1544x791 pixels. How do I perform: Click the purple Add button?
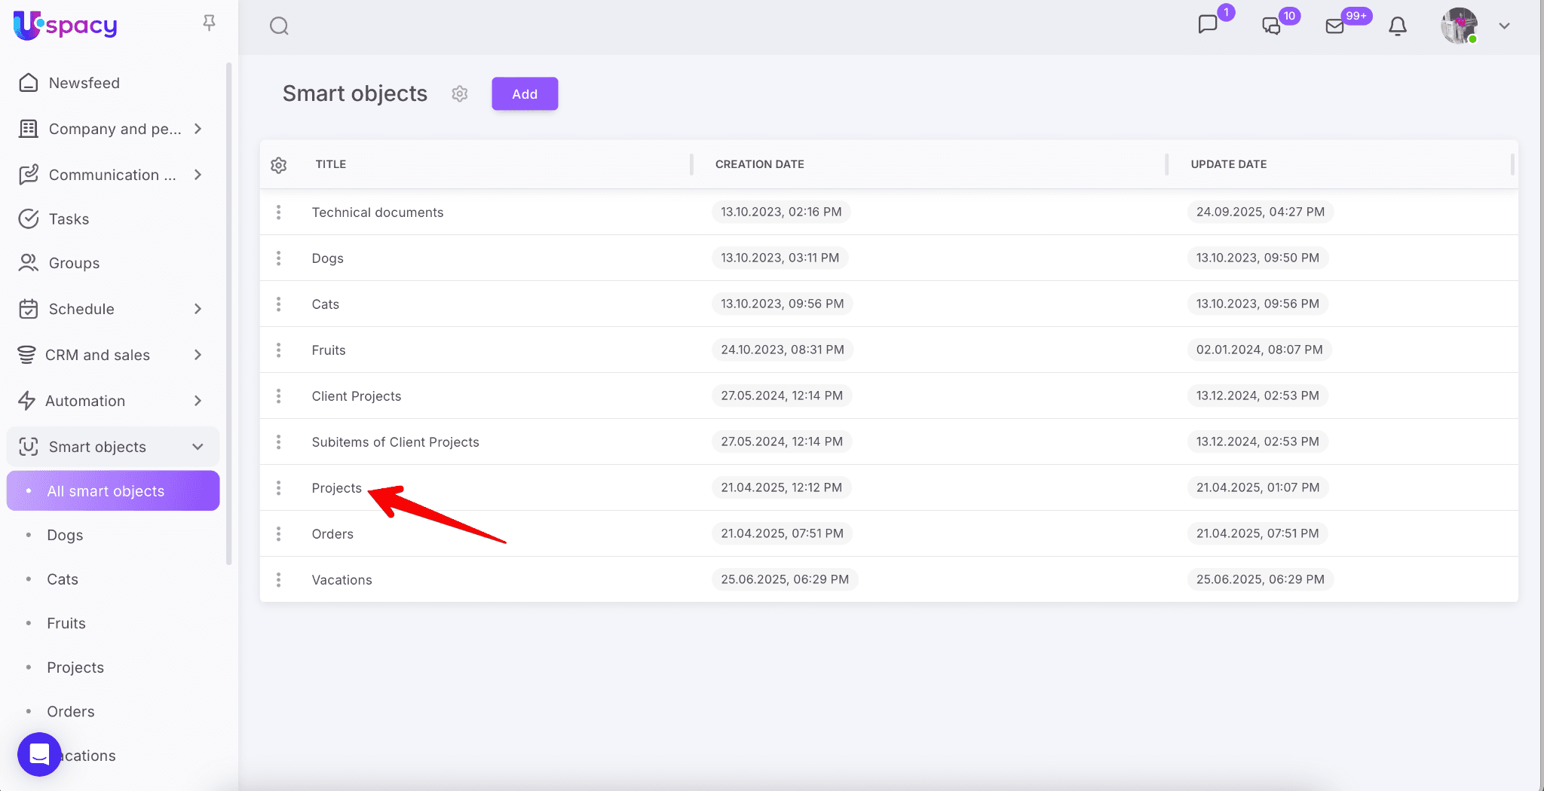[x=525, y=94]
